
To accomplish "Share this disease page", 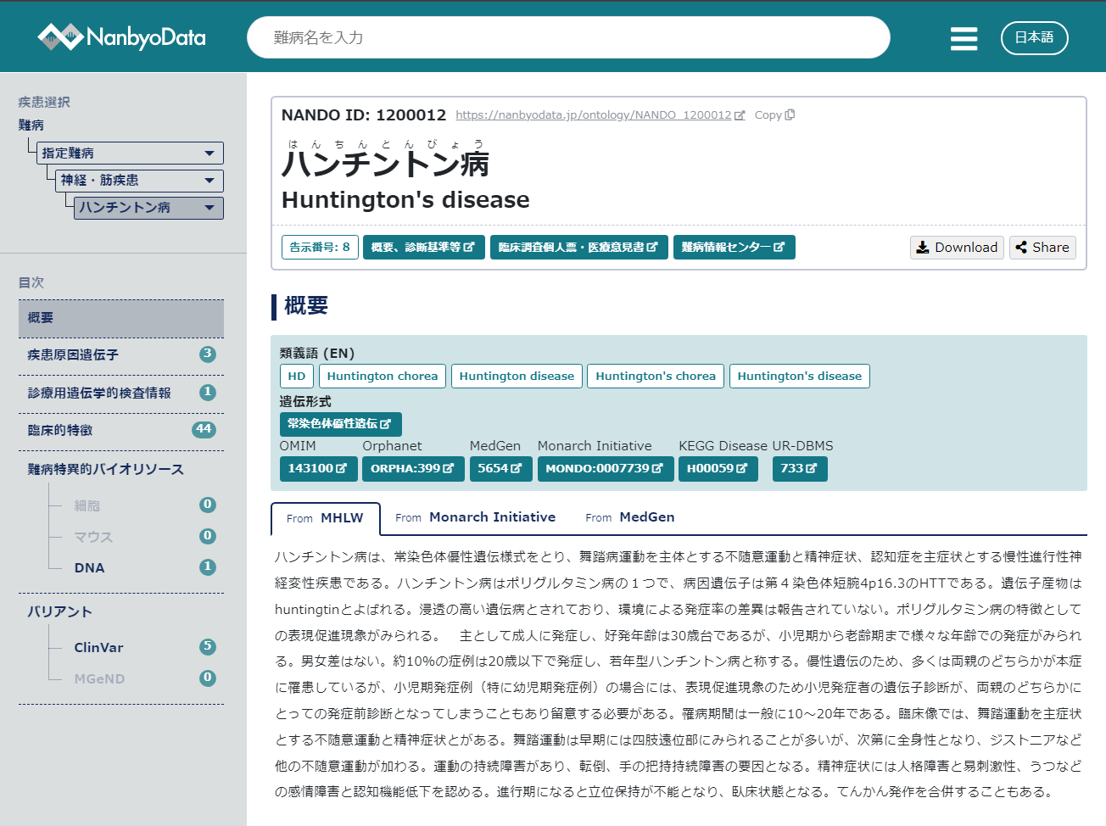I will click(x=1042, y=248).
